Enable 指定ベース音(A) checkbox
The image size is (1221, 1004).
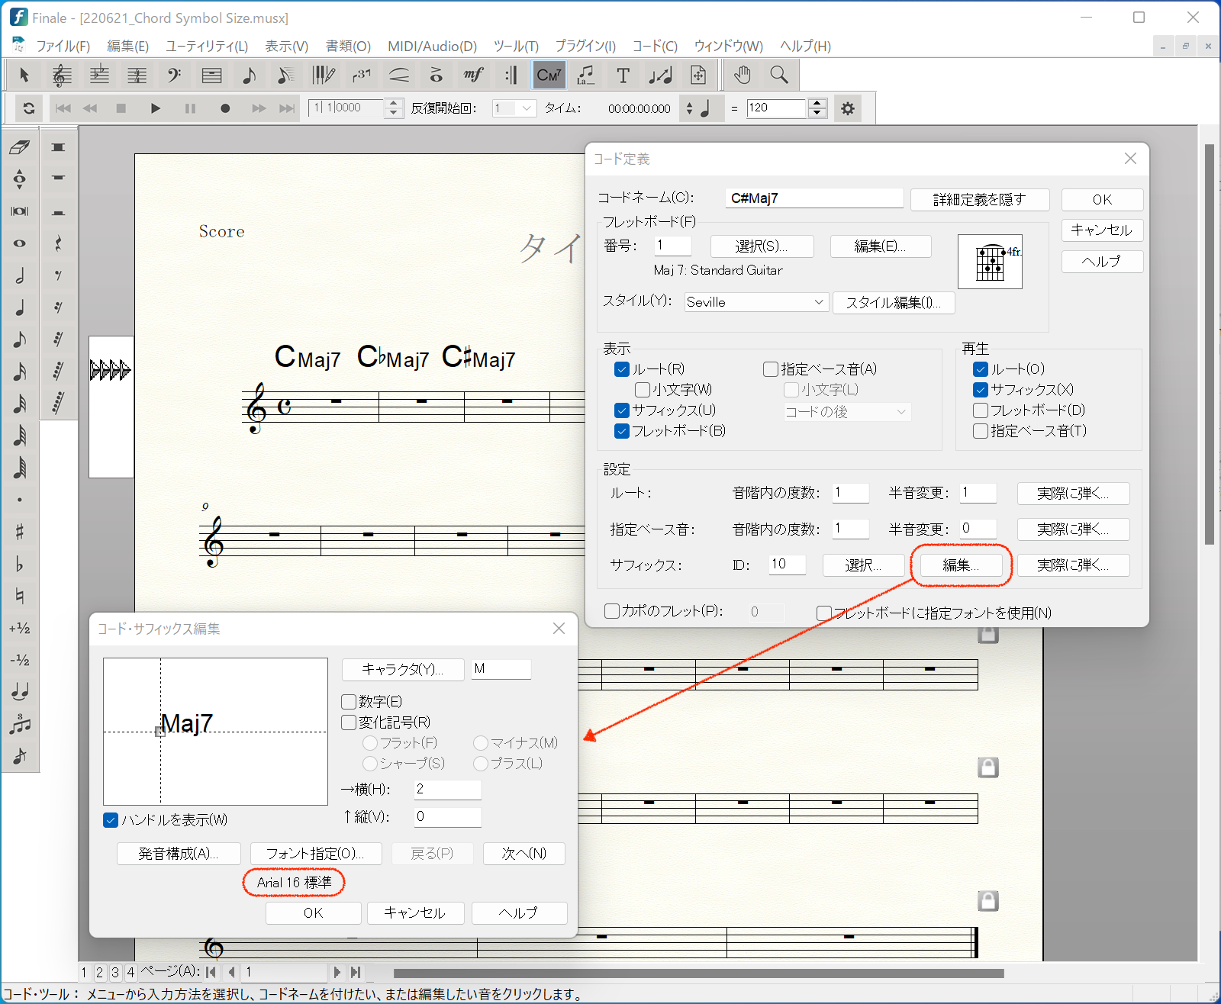point(771,369)
